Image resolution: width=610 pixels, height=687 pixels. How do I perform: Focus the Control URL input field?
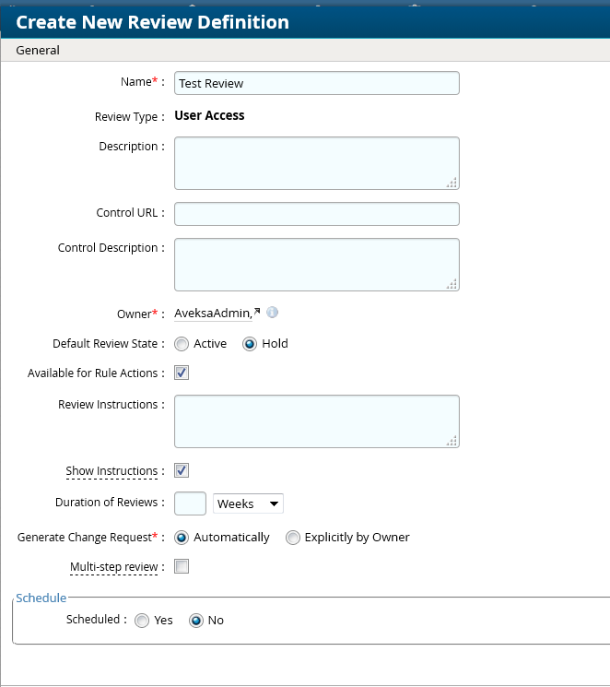(316, 214)
